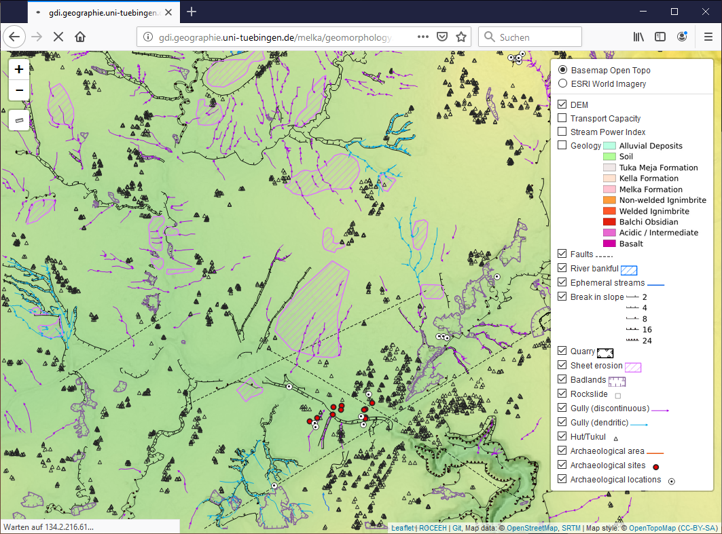Click the Alluvial Deposits color swatch
Screen dimensions: 722x534
pyautogui.click(x=609, y=146)
